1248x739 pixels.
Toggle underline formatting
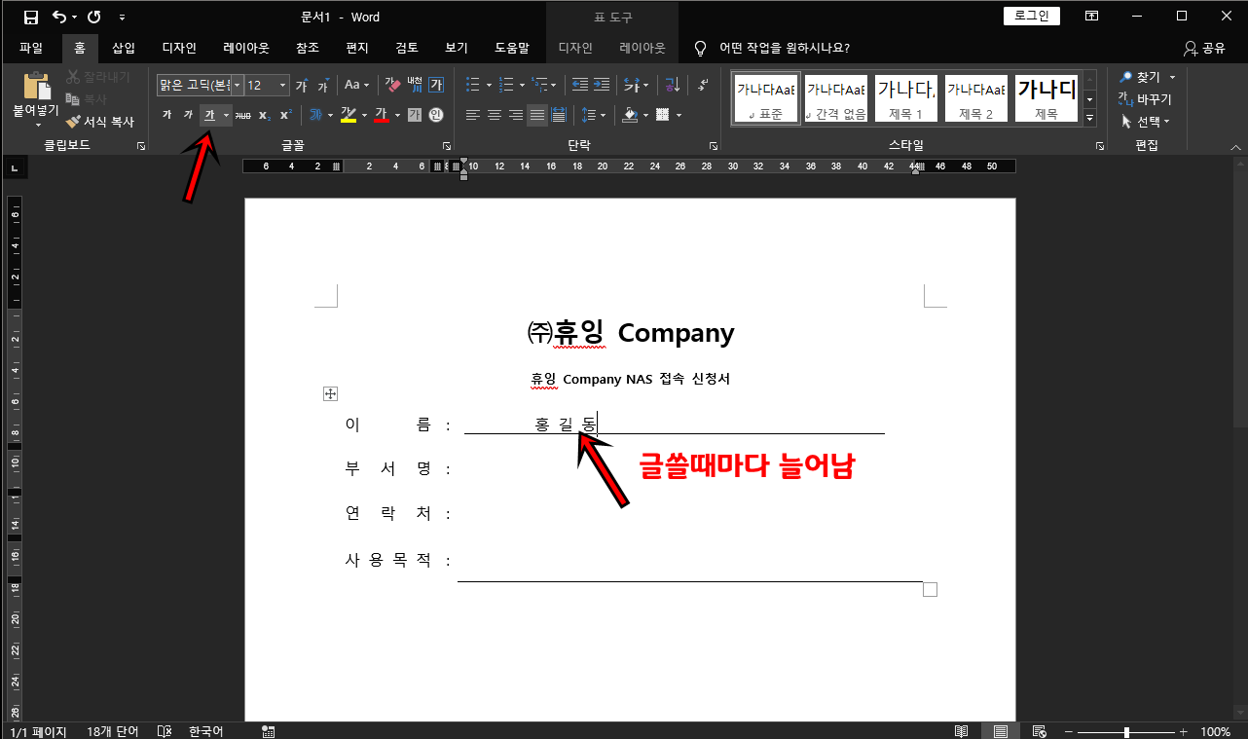[209, 115]
